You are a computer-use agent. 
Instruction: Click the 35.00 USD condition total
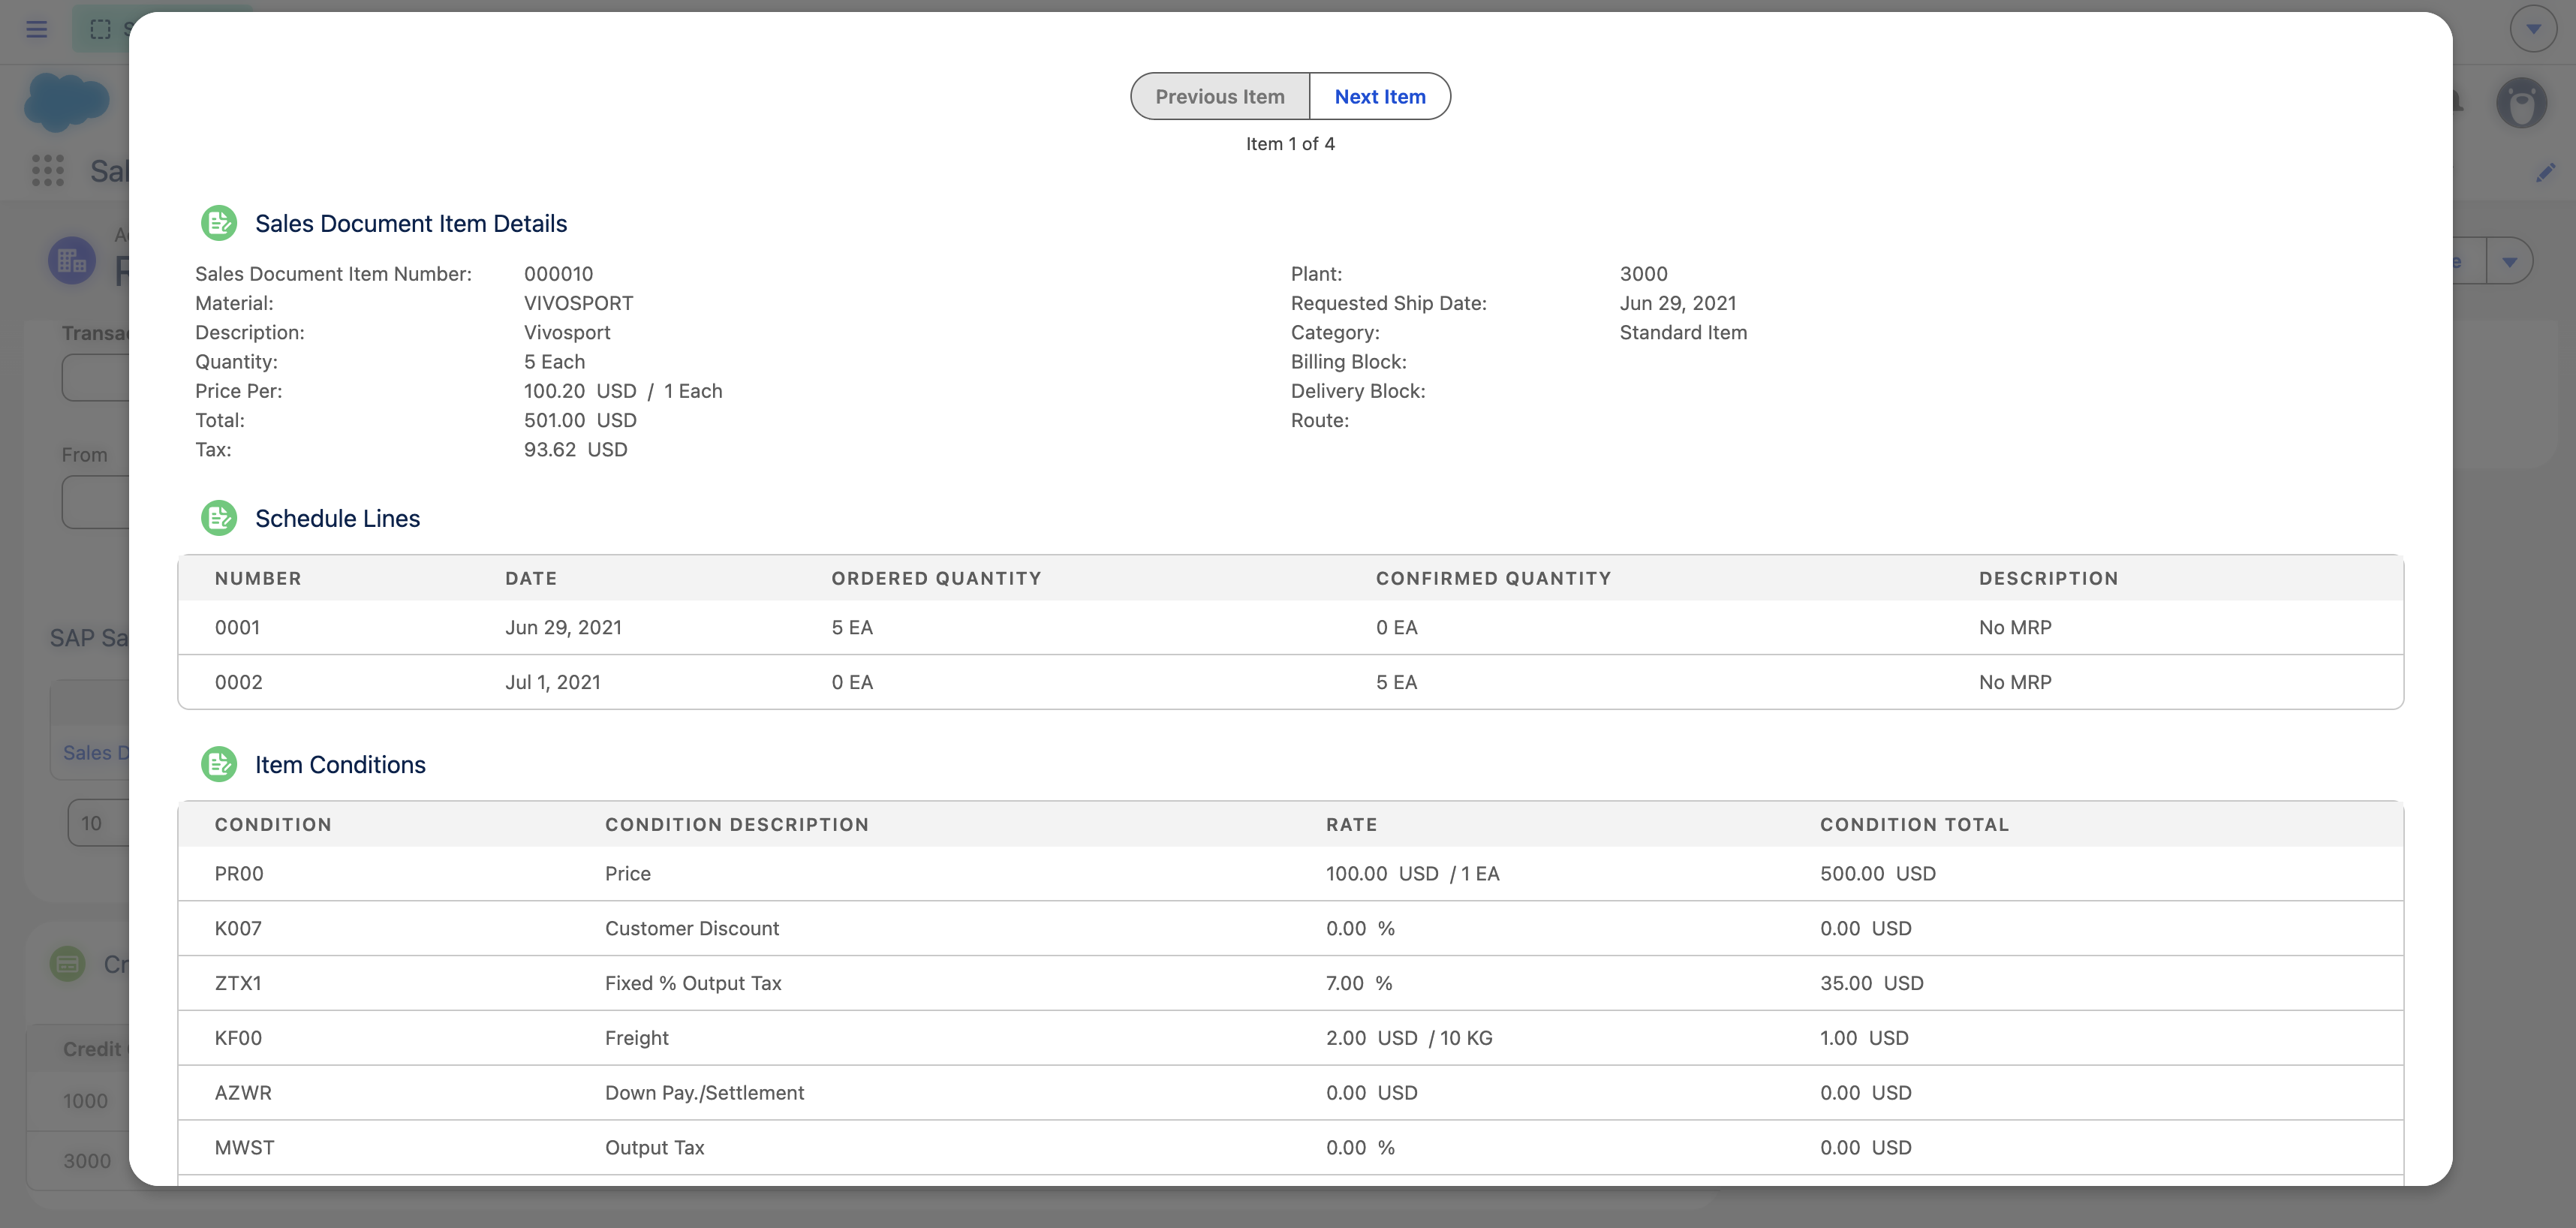click(1872, 983)
